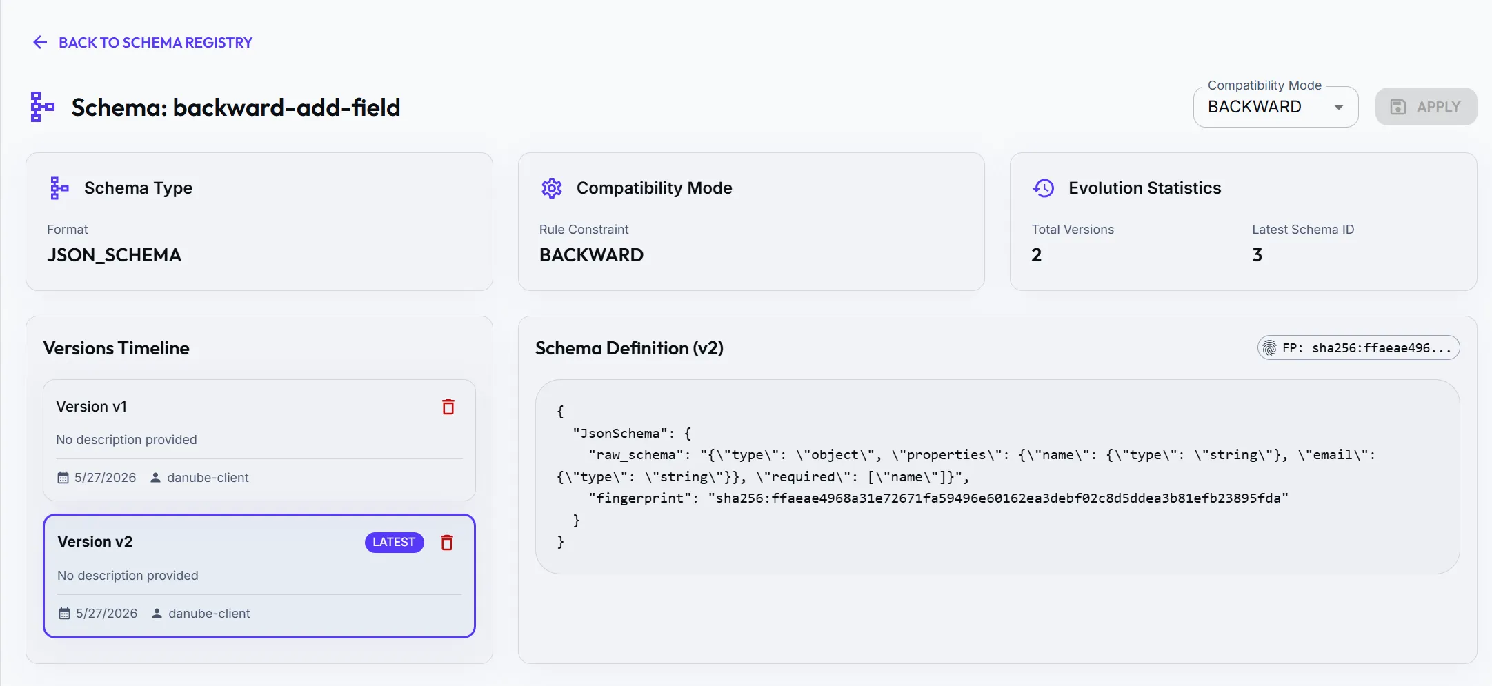1492x686 pixels.
Task: Click the schema tree icon beside title
Action: [x=42, y=107]
